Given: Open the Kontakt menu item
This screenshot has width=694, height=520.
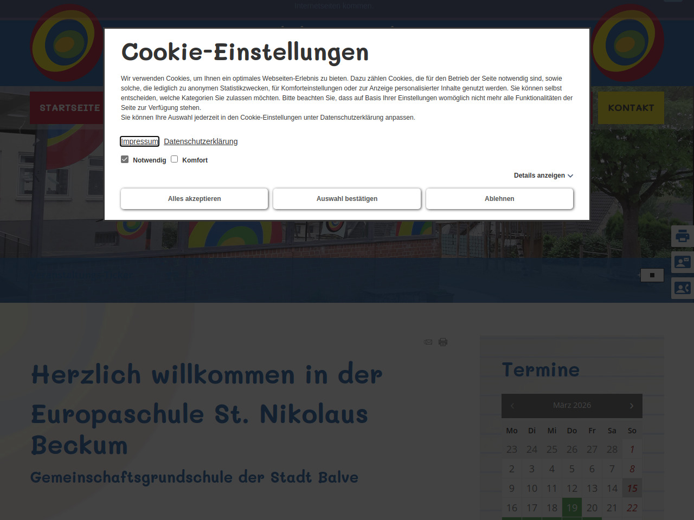Looking at the screenshot, I should tap(631, 108).
